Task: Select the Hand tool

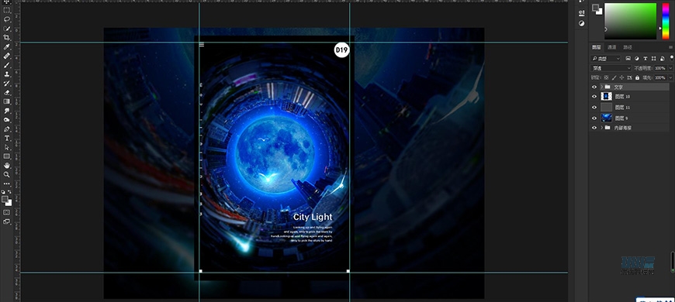Action: 7,166
